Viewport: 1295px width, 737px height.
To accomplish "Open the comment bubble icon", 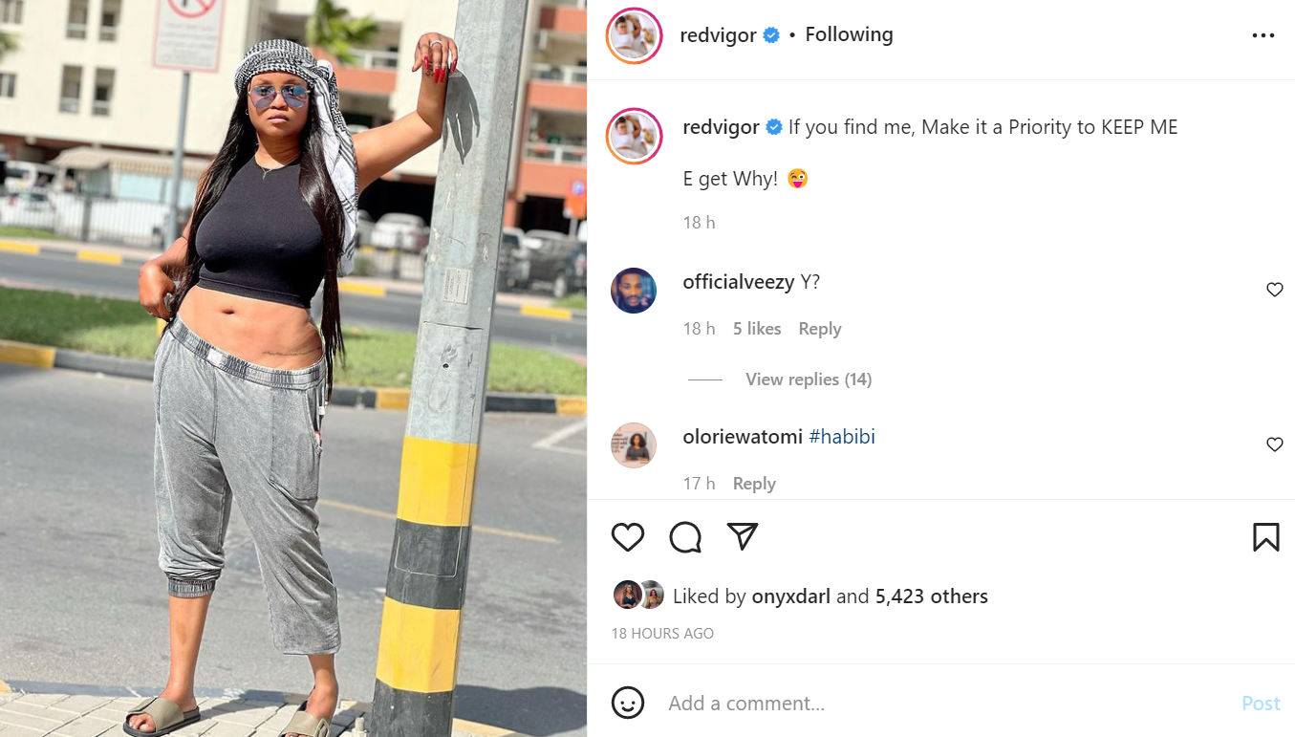I will tap(685, 537).
